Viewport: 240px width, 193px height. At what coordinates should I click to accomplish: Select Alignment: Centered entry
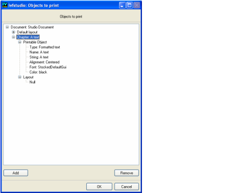point(44,62)
